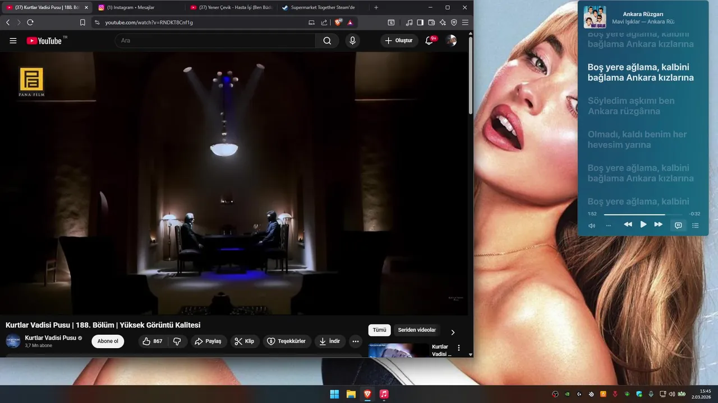Viewport: 718px width, 403px height.
Task: Open Brave Shields lion icon
Action: [x=338, y=22]
